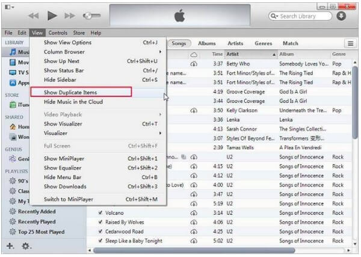Sort by the Album column header
This screenshot has height=257, width=361.
click(x=304, y=54)
